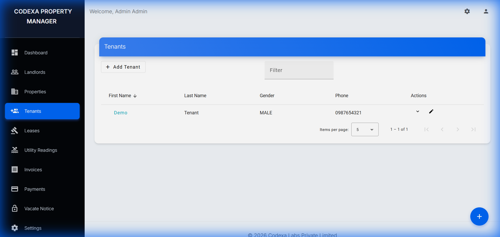This screenshot has width=500, height=237.
Task: Open Settings from the sidebar
Action: pyautogui.click(x=33, y=228)
